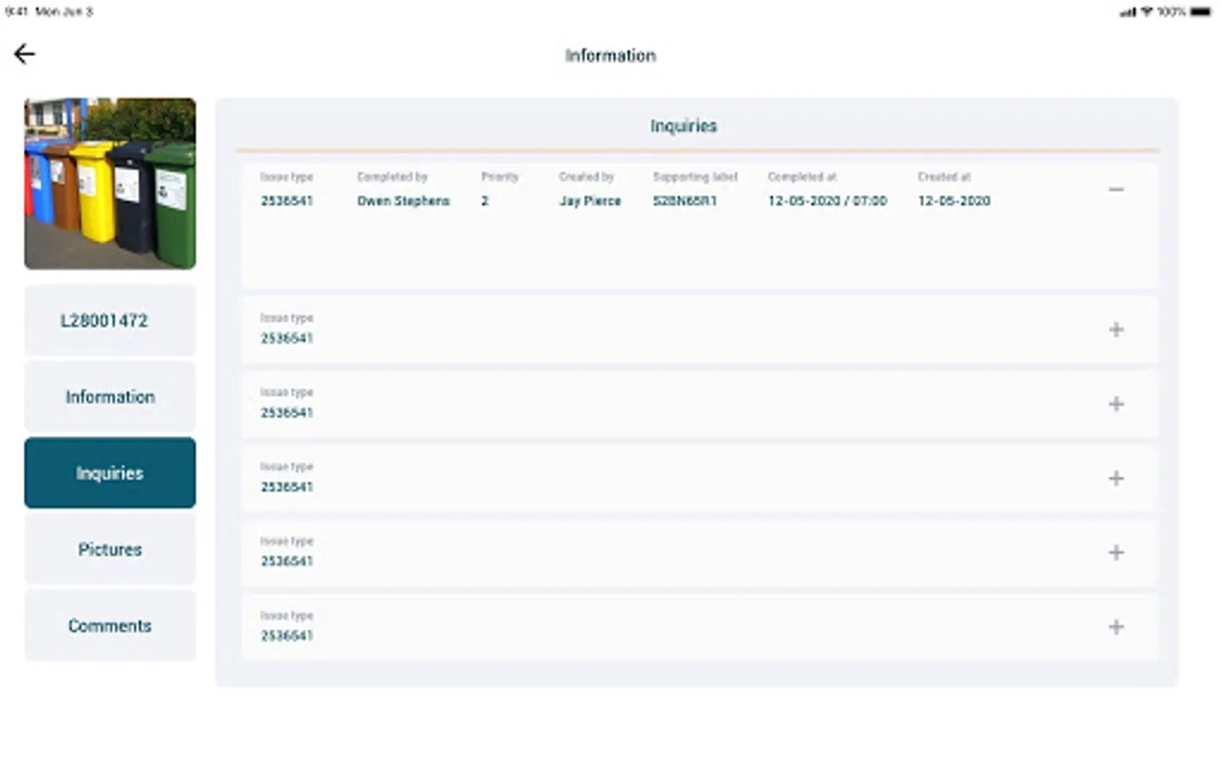Expand the second inquiry entry
1221x763 pixels.
(1116, 330)
